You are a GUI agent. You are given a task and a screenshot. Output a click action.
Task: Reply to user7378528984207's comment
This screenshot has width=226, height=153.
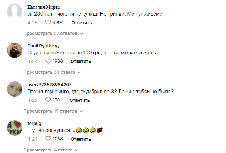coord(80,100)
